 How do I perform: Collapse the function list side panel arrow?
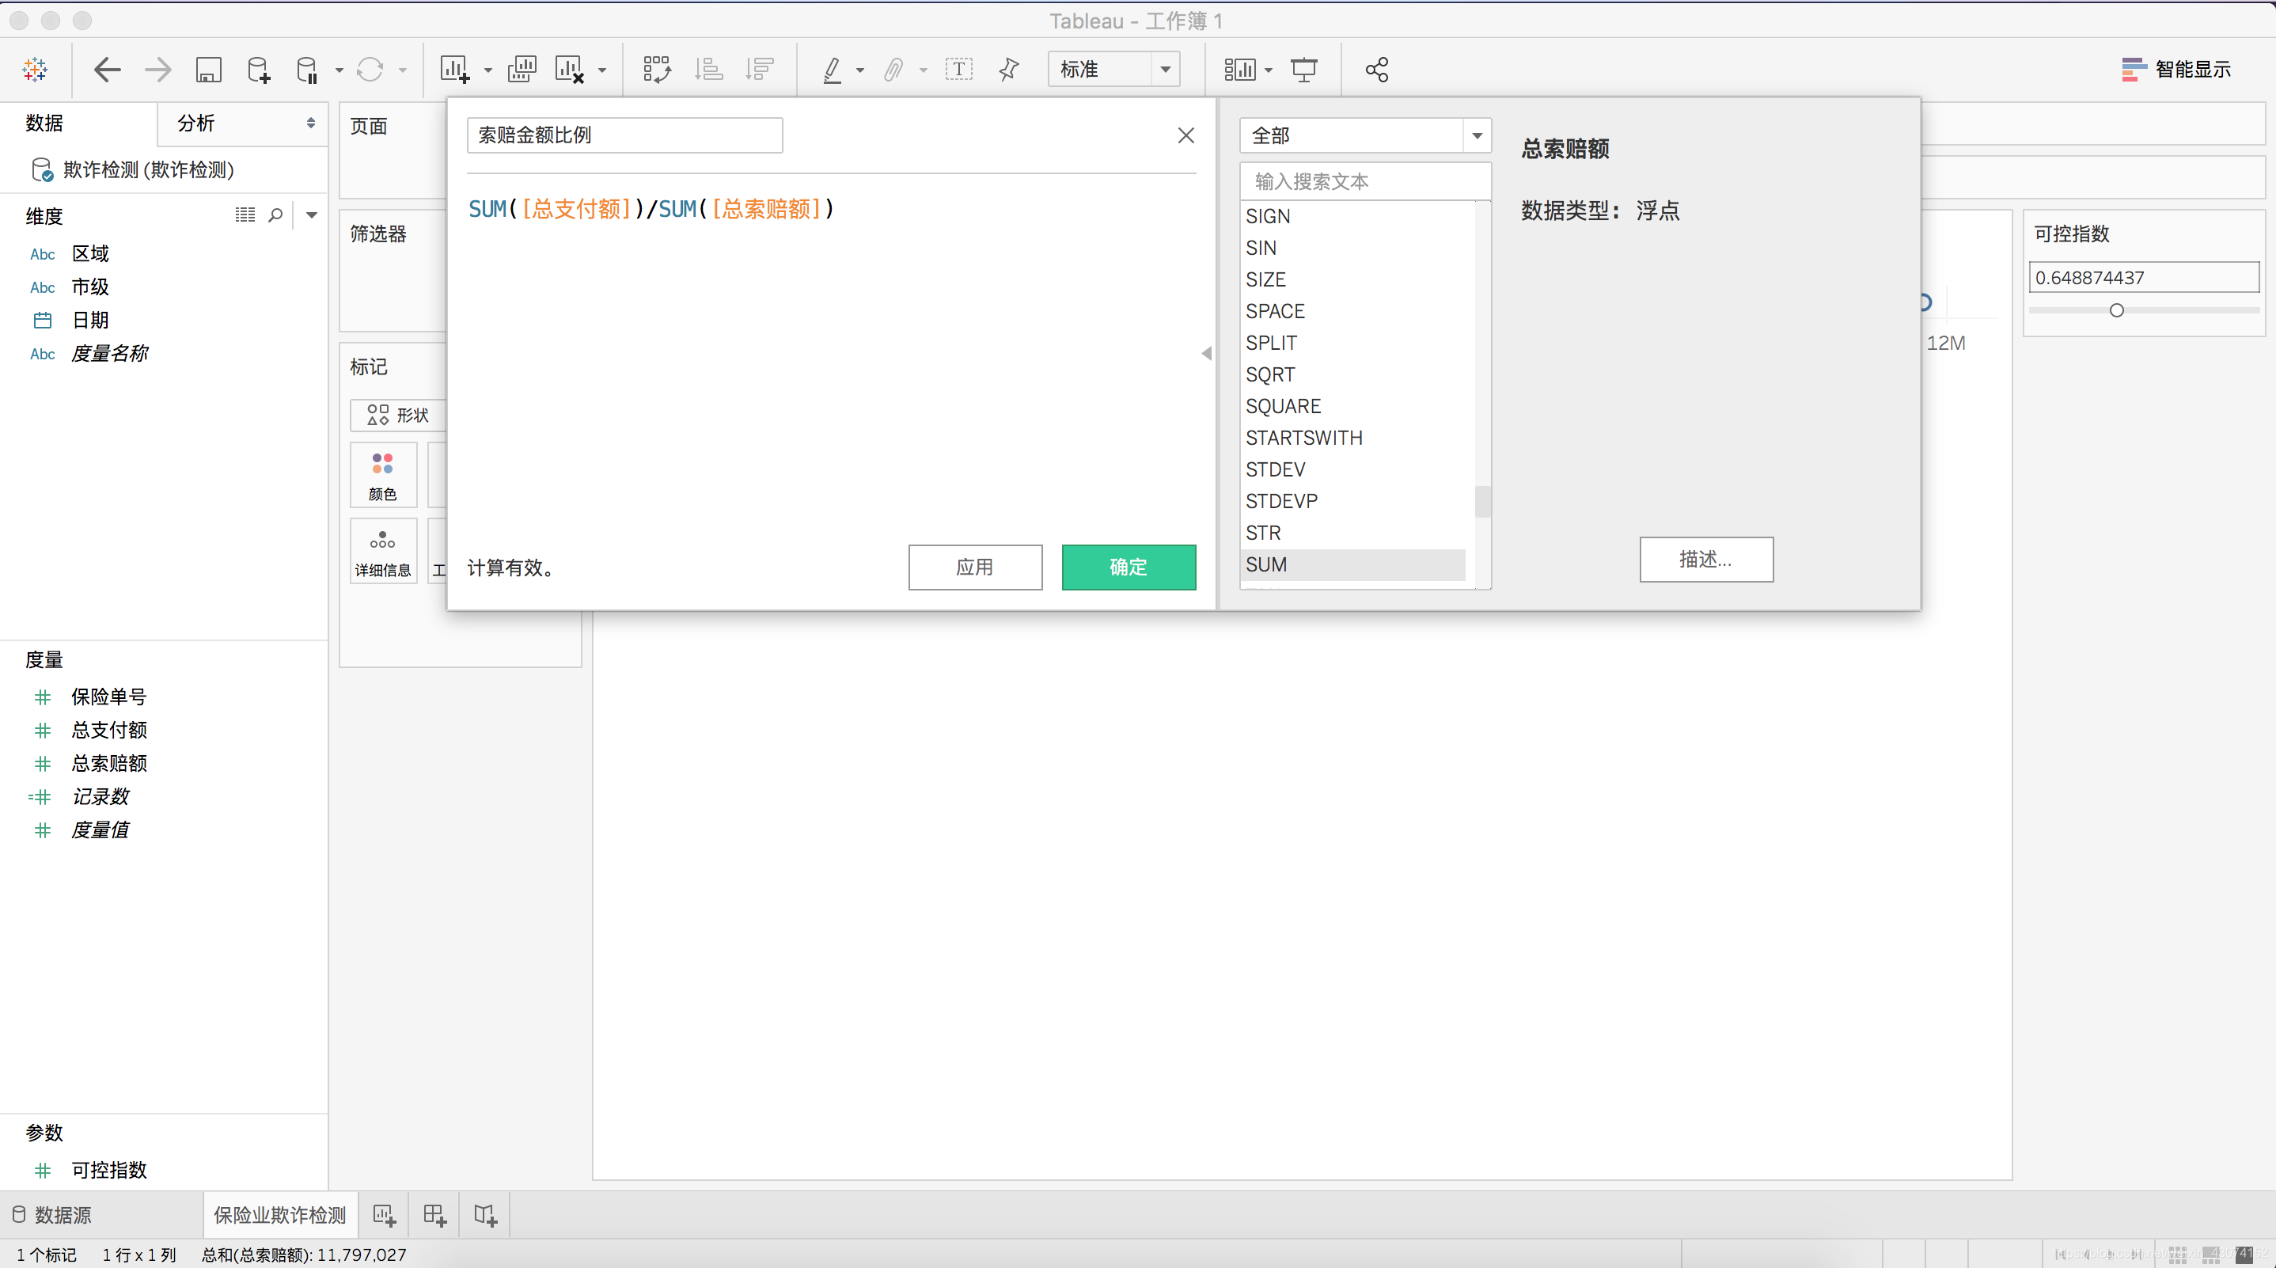pos(1206,354)
